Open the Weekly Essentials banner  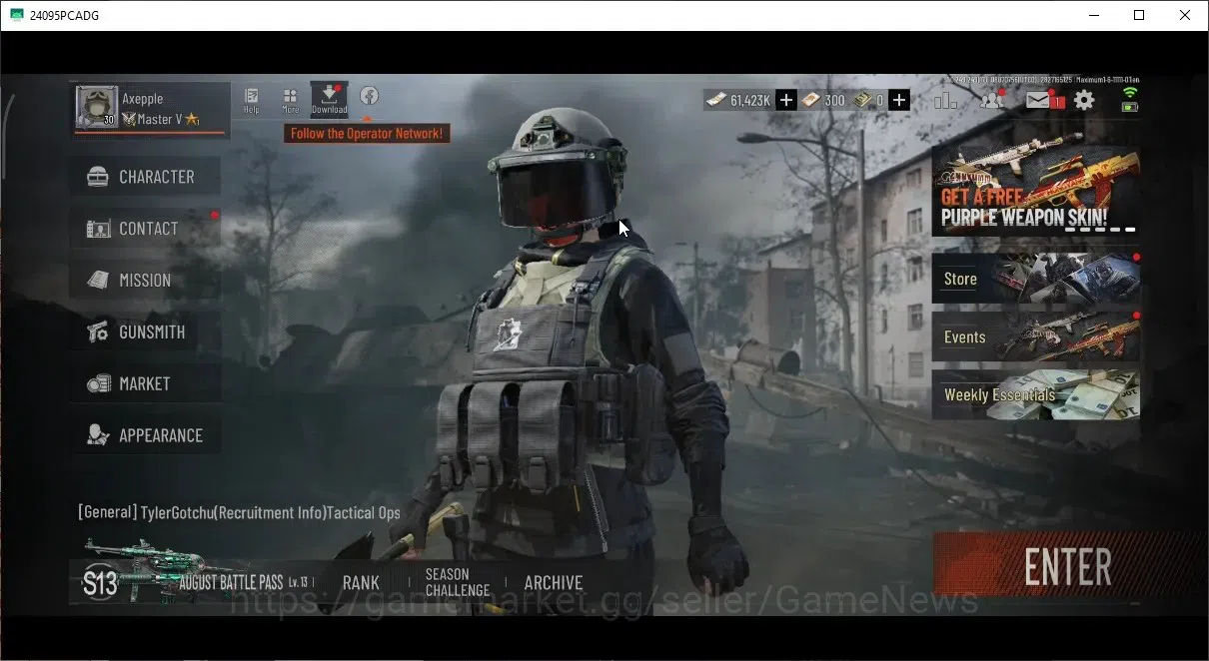(1035, 394)
